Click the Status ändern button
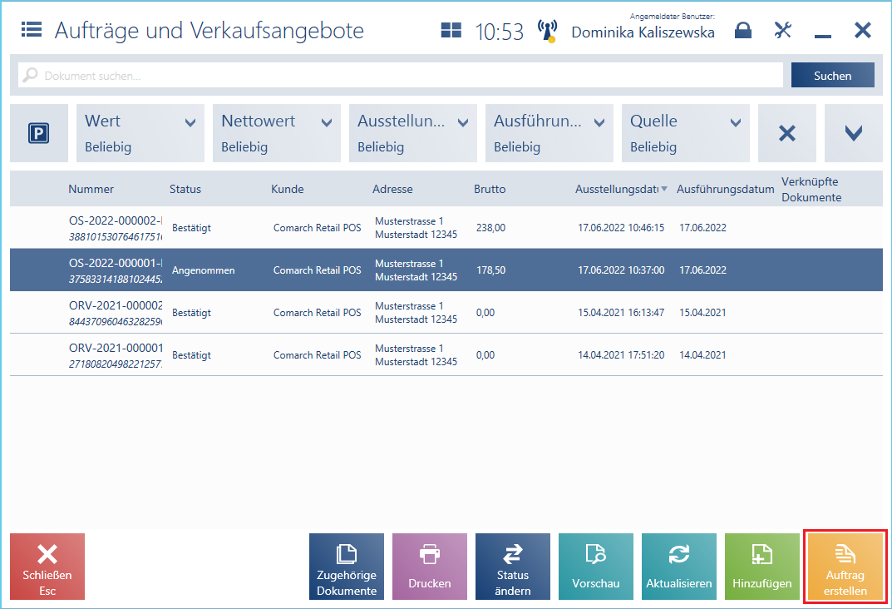 (512, 567)
